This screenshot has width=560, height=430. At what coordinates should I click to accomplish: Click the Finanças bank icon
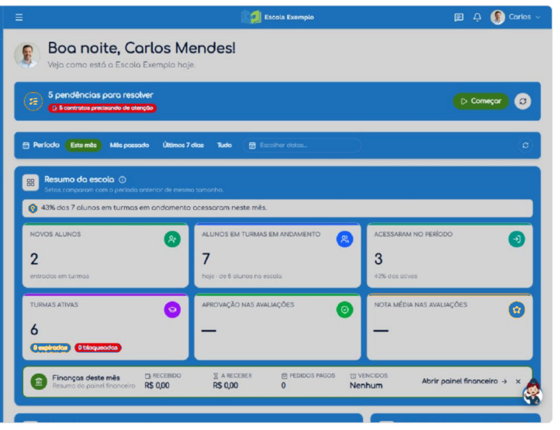[39, 381]
